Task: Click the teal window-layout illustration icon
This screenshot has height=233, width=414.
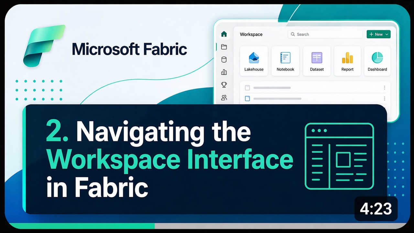Action: 339,156
